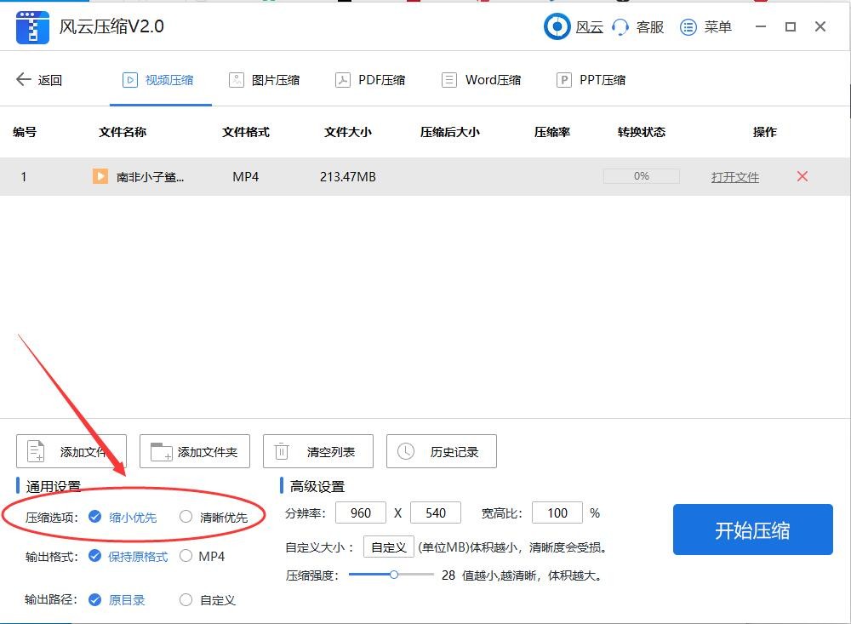Click the 客服 (Customer Service) headset icon
This screenshot has height=624, width=851.
[620, 26]
